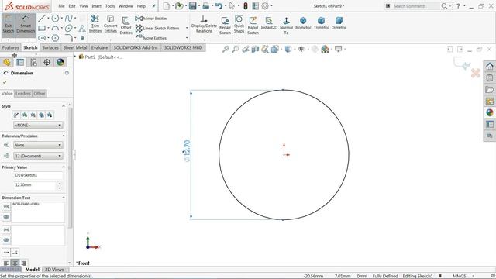The height and width of the screenshot is (279, 496).
Task: Select the Sketch Fillet tool
Action: coord(69,38)
